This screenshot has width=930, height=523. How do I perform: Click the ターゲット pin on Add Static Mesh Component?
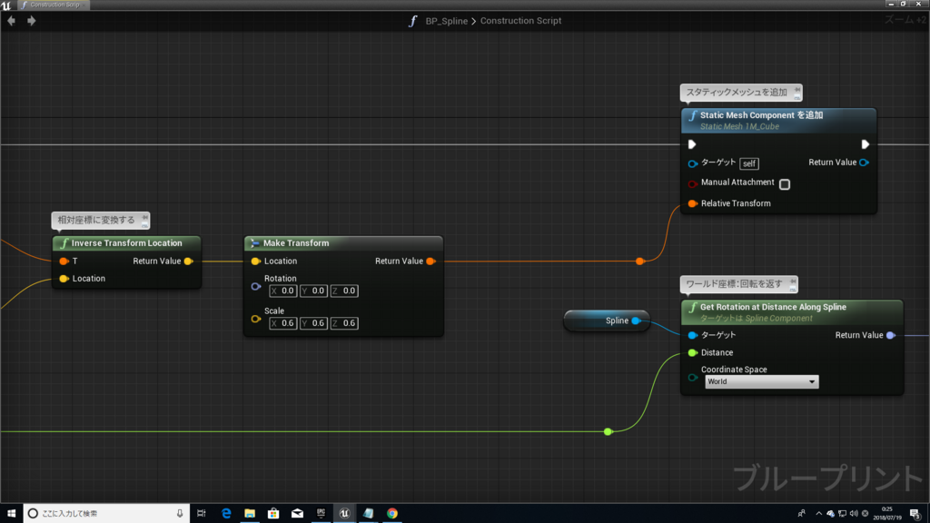pos(692,163)
